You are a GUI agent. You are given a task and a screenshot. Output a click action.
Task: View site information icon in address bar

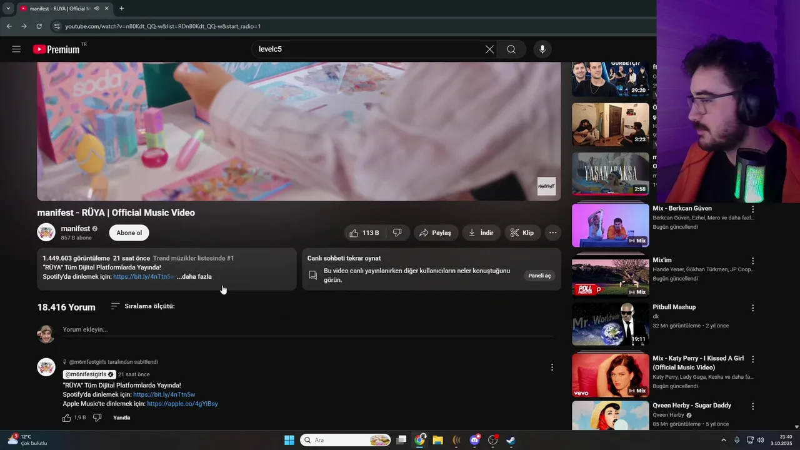(x=57, y=26)
